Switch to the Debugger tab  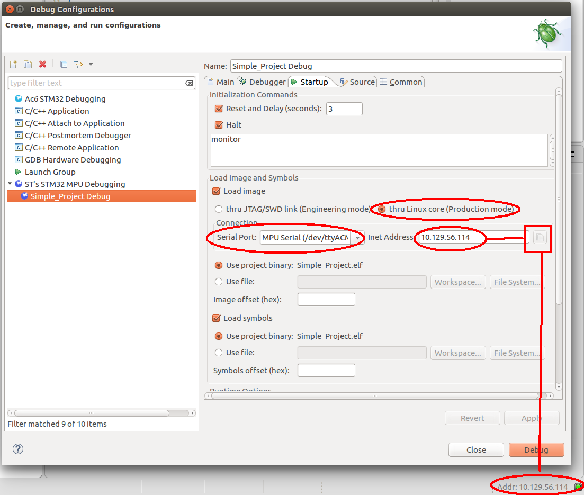[262, 82]
